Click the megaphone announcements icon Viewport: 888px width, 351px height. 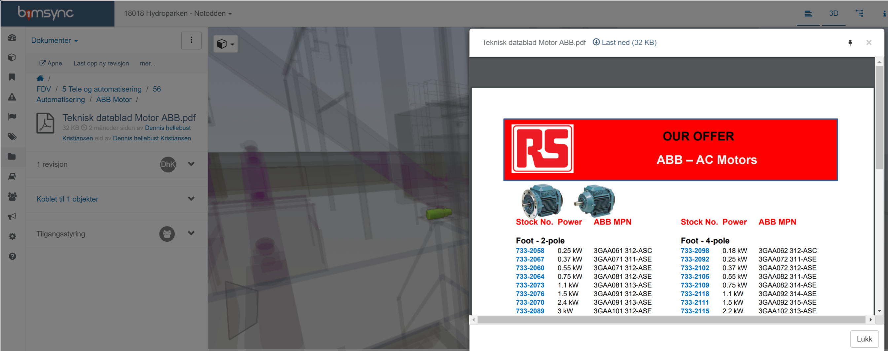tap(12, 217)
